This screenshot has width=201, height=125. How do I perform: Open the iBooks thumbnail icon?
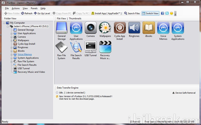click(x=149, y=28)
